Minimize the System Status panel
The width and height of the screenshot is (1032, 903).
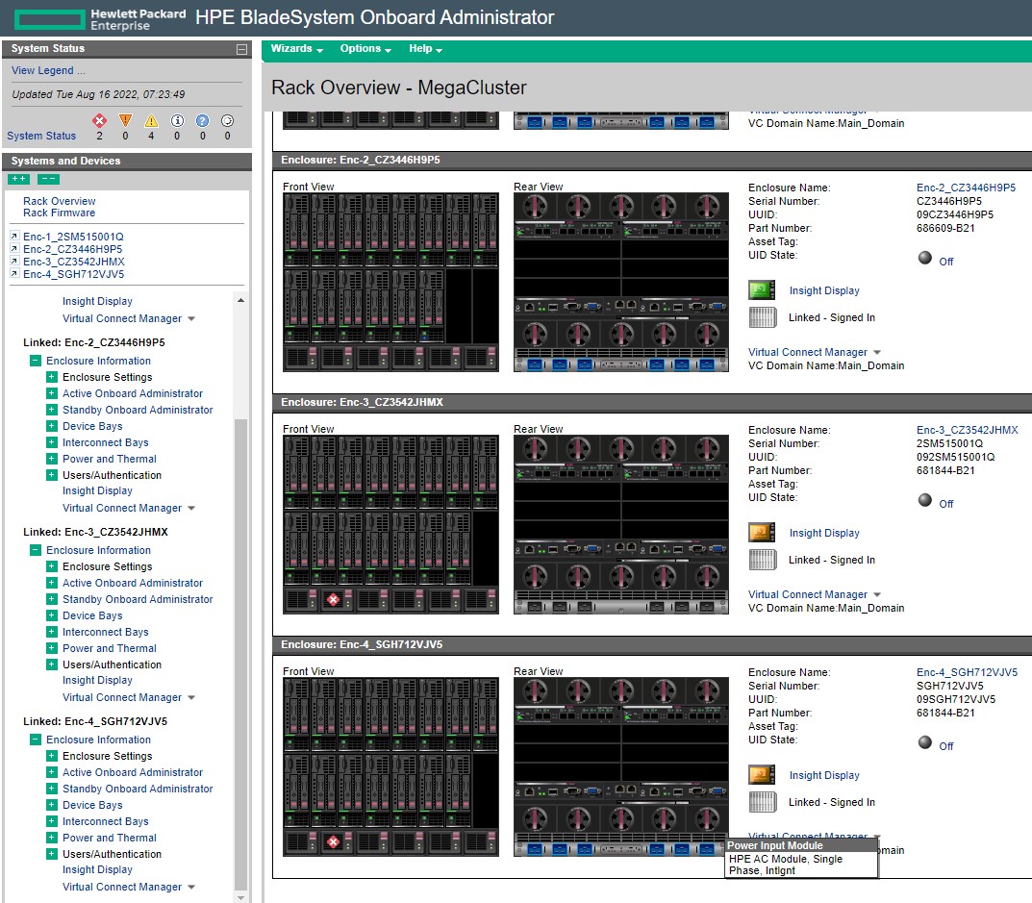click(241, 49)
